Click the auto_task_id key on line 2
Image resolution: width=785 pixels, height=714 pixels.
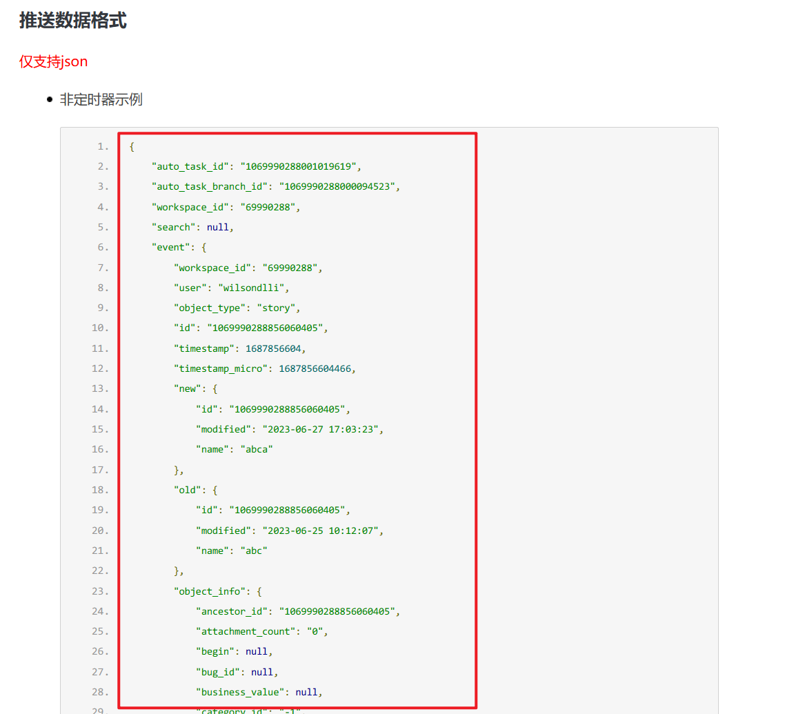pyautogui.click(x=190, y=166)
